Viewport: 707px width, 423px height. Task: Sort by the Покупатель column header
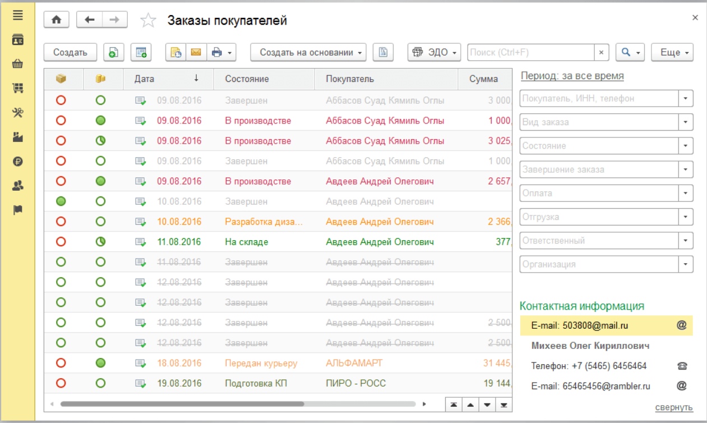[x=386, y=79]
